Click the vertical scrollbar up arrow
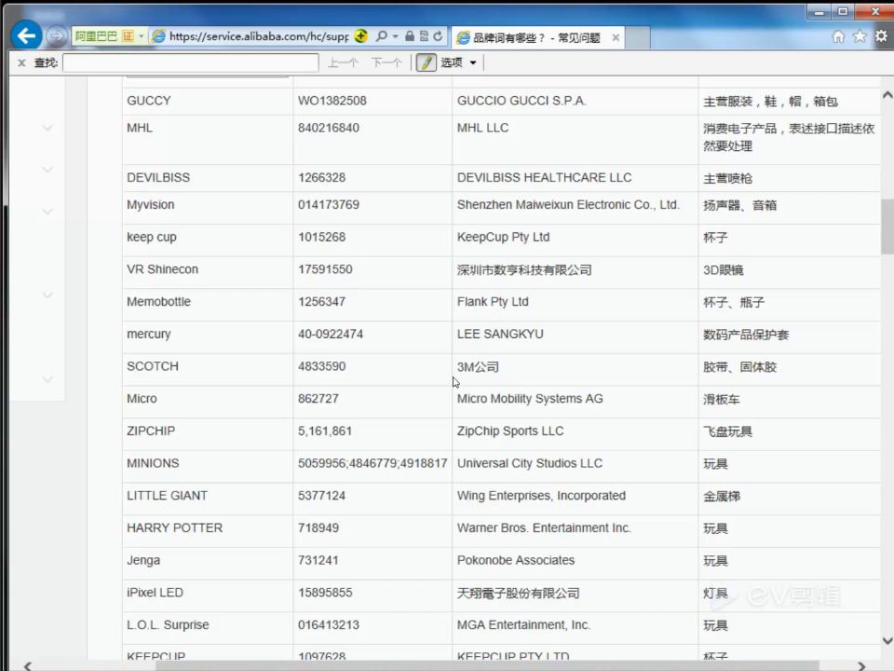 coord(887,95)
